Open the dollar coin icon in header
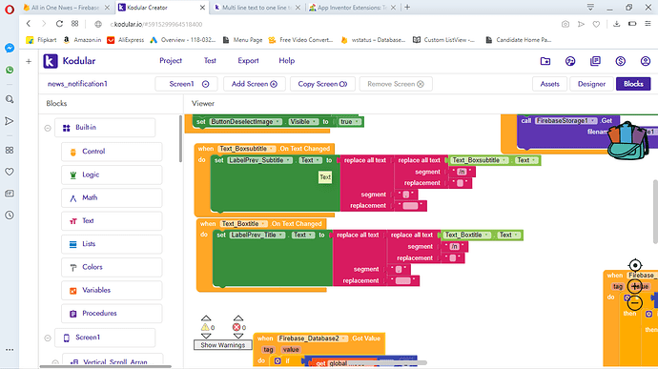Viewport: 658px width, 369px height. pyautogui.click(x=620, y=61)
